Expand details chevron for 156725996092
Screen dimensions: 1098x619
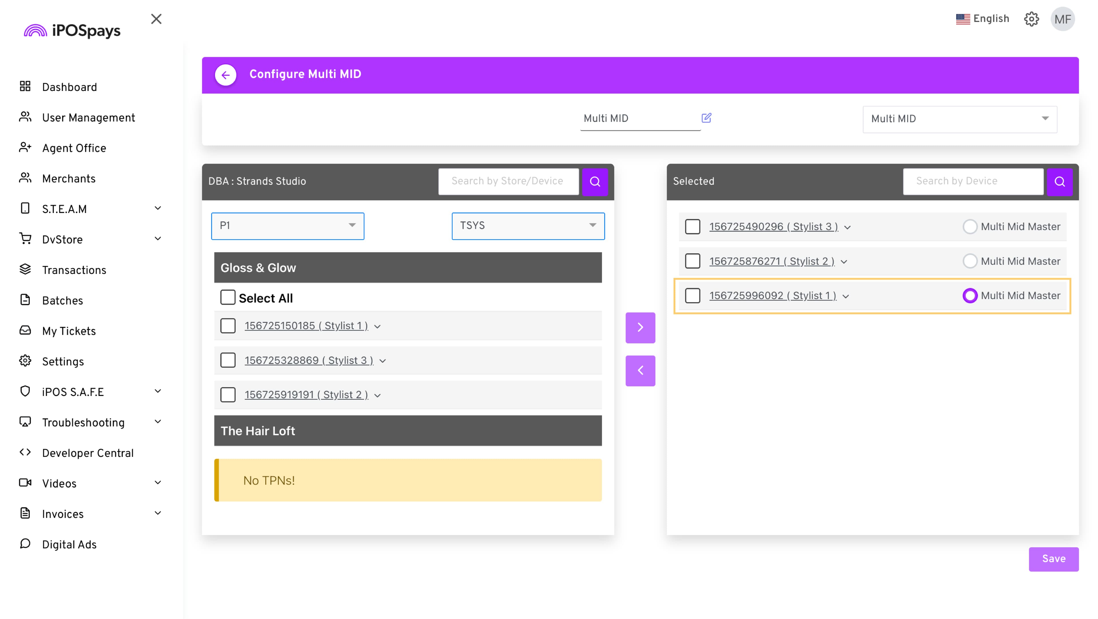[846, 296]
